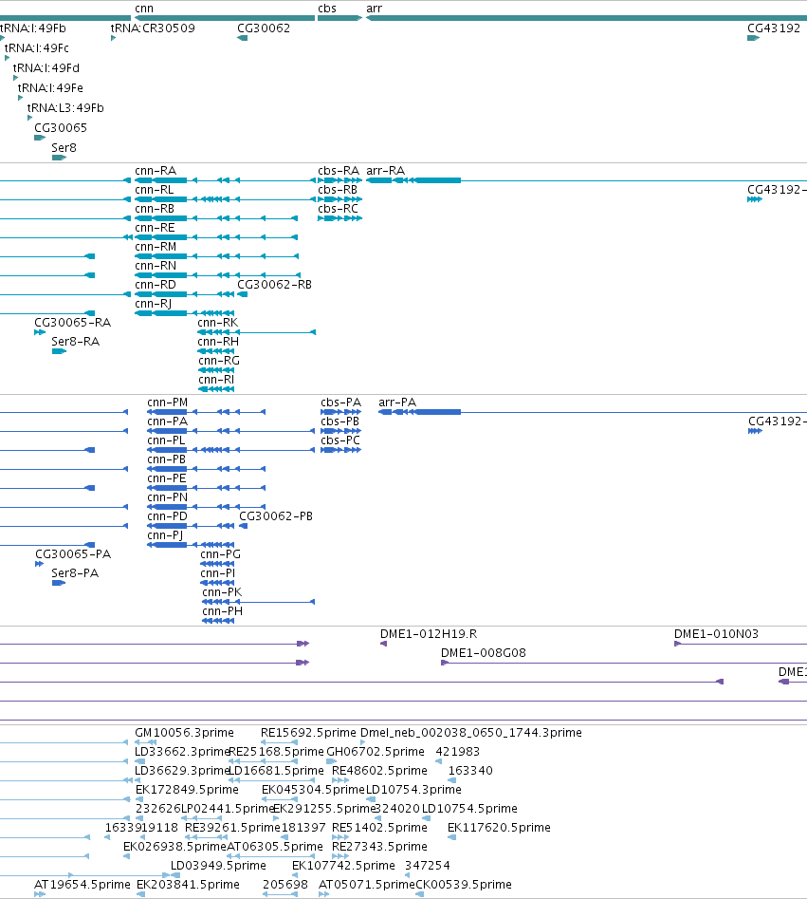
Task: Select the 421983 EST label
Action: coord(458,752)
